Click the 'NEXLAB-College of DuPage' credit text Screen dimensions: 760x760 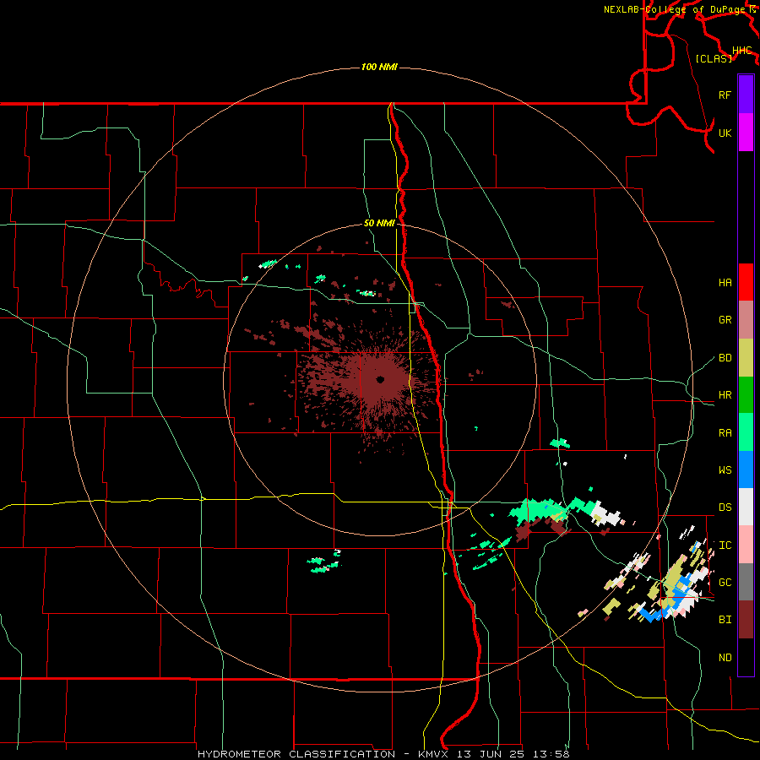[x=676, y=9]
